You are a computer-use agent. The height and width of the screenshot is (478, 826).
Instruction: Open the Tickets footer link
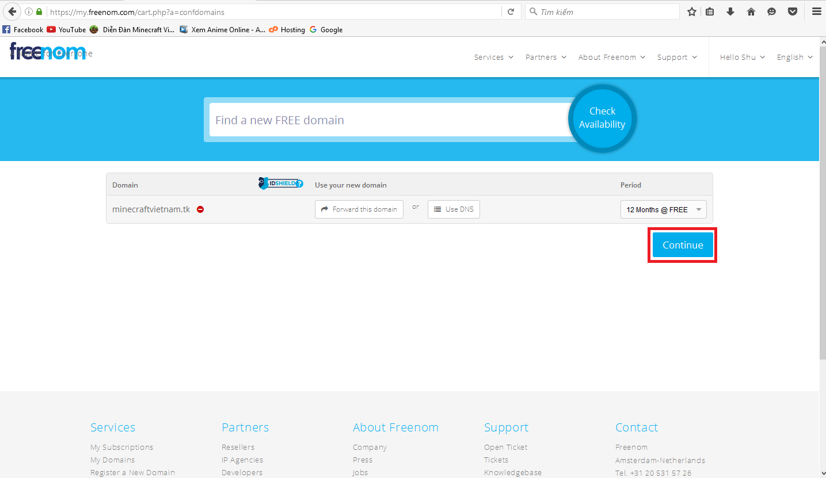(496, 460)
